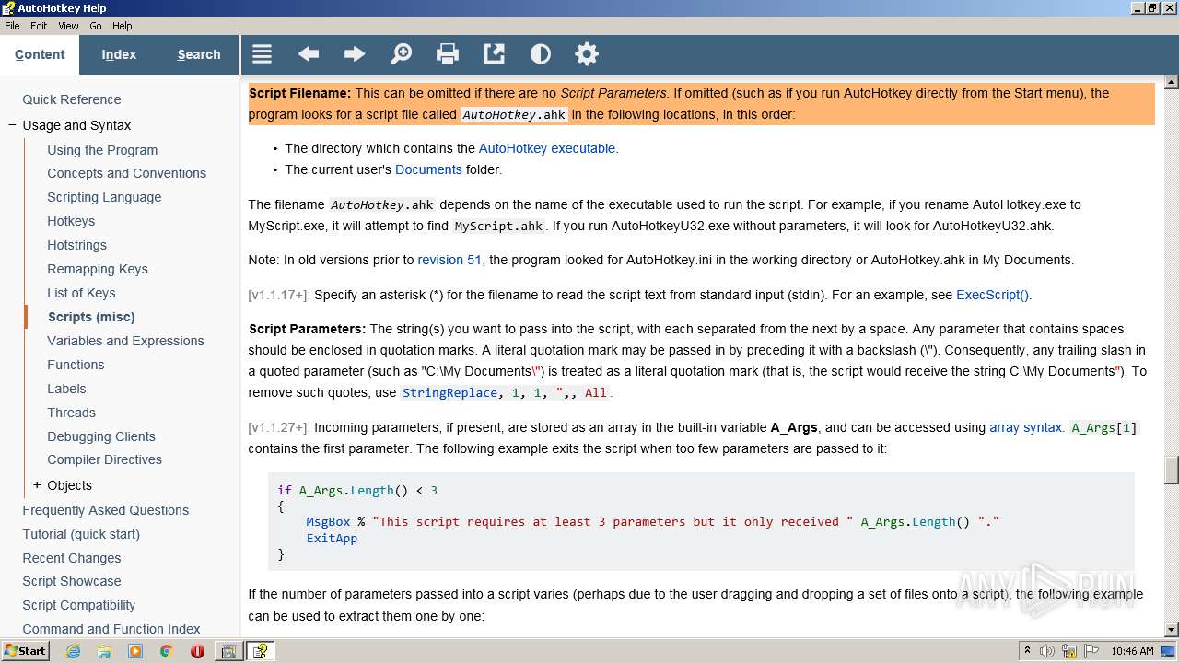Open Opera browser from taskbar

tap(197, 651)
